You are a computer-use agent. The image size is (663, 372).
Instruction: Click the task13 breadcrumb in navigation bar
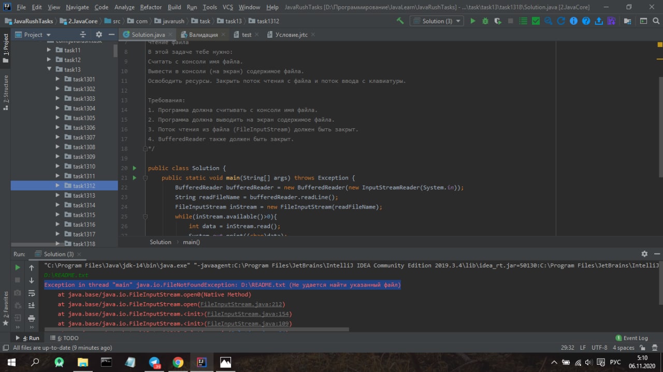[x=229, y=21]
